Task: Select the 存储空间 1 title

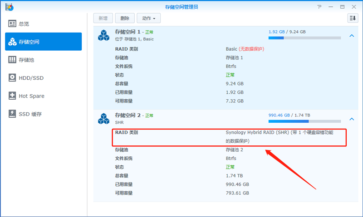Action: point(128,32)
